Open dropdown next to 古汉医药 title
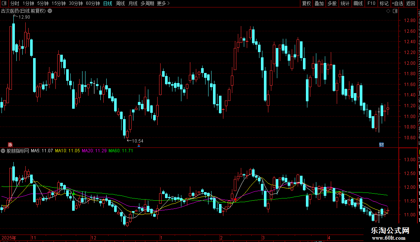Screen dimensions: 420x242 50,11
